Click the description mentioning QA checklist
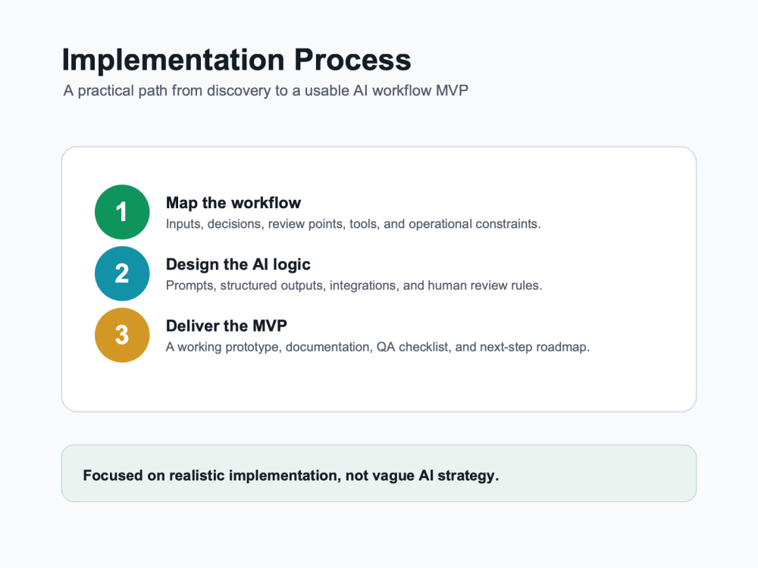 tap(377, 347)
